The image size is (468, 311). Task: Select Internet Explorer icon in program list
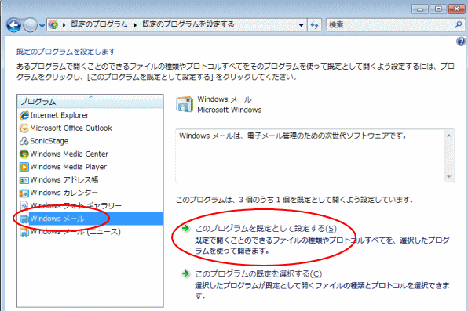pos(24,115)
